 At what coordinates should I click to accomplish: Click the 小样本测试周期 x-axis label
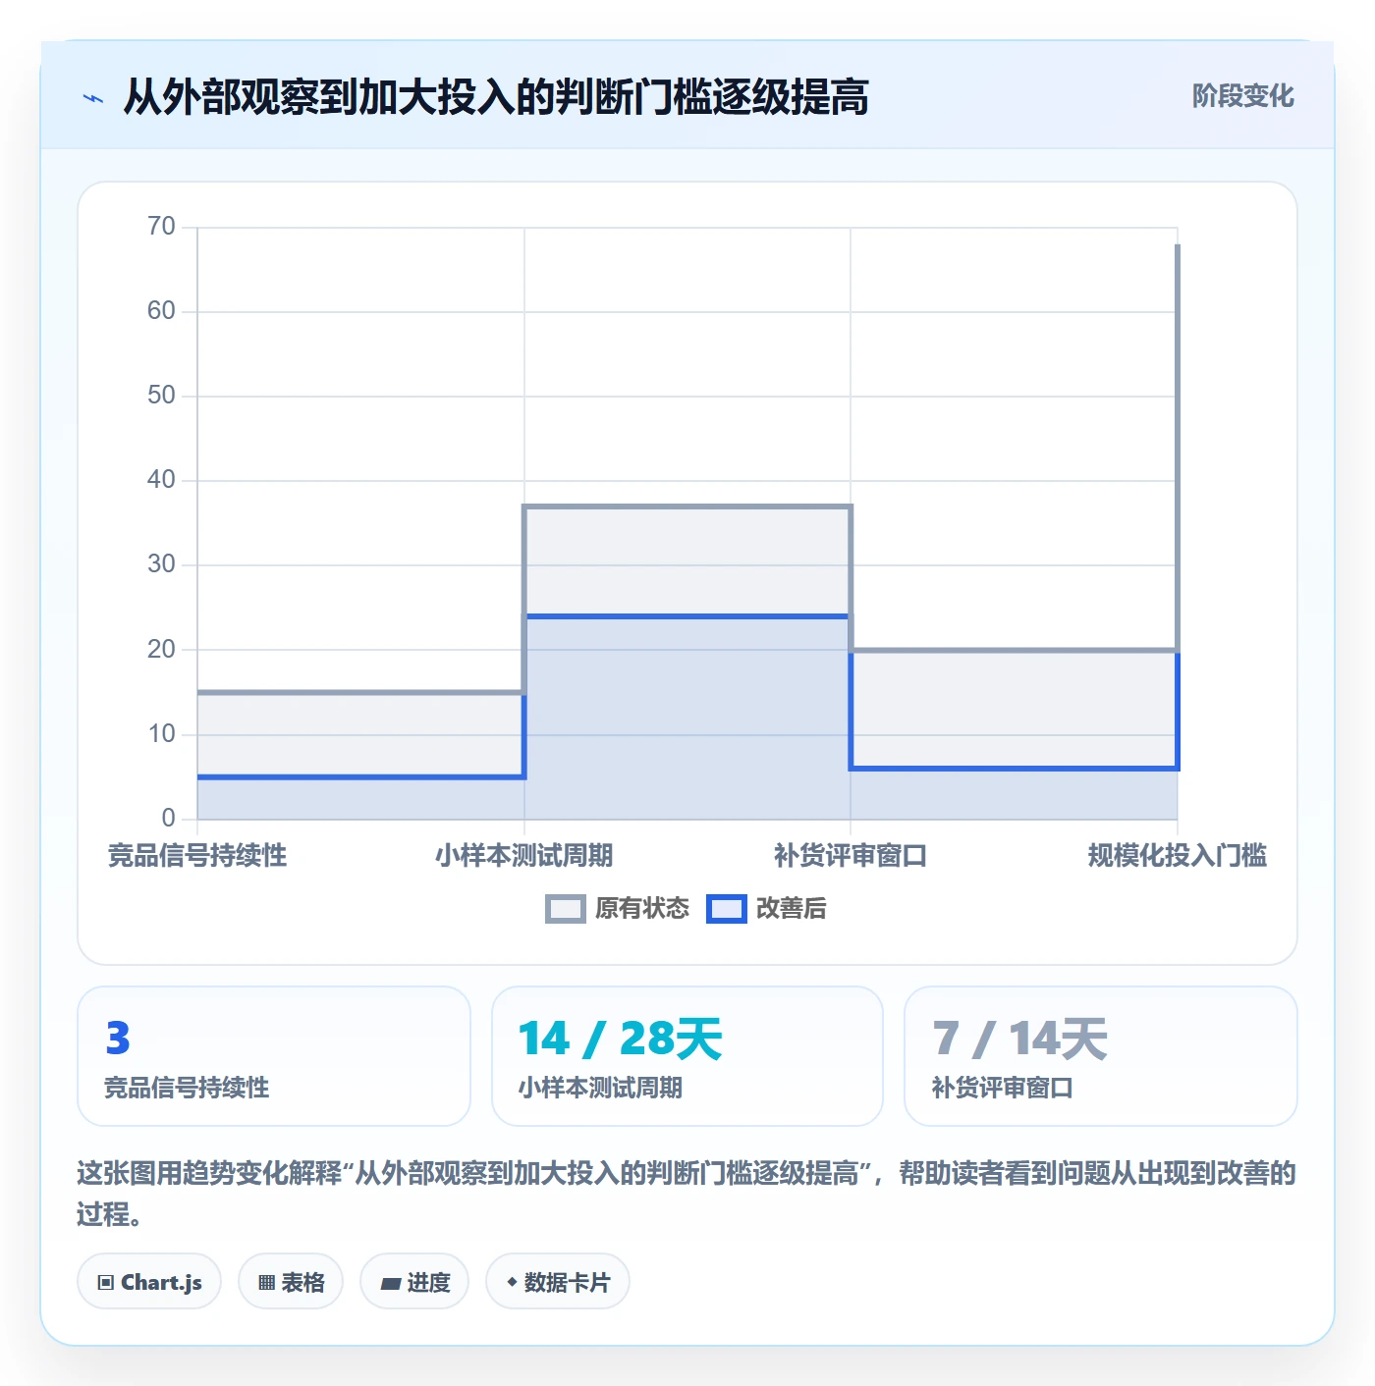tap(524, 856)
